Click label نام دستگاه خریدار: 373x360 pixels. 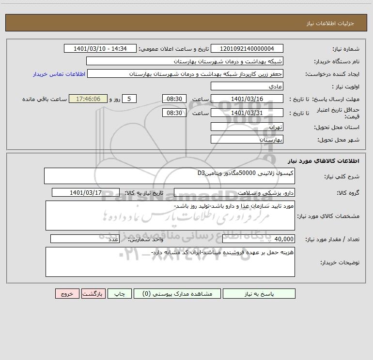tap(337, 61)
